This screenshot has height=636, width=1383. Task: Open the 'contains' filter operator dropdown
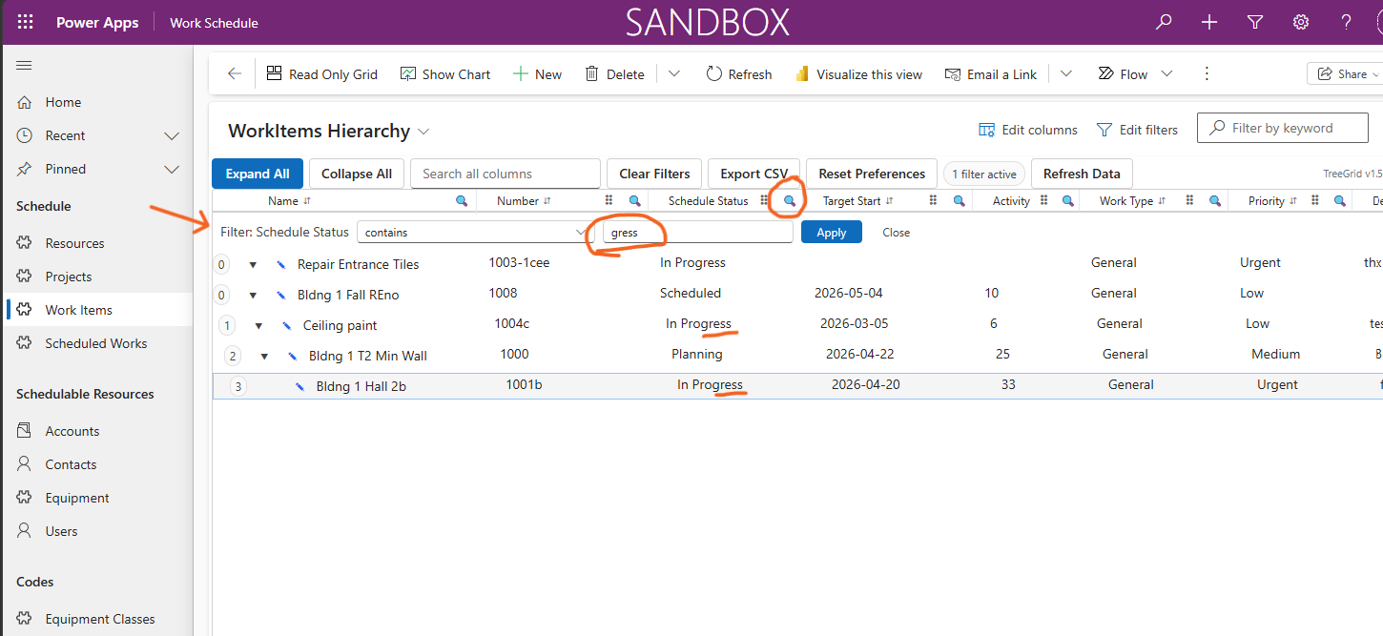coord(474,232)
